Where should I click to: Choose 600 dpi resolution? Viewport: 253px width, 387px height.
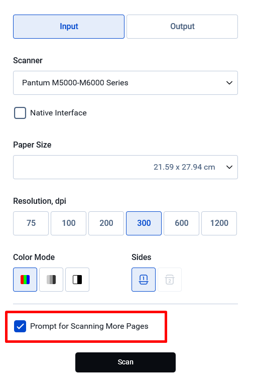coord(181,223)
